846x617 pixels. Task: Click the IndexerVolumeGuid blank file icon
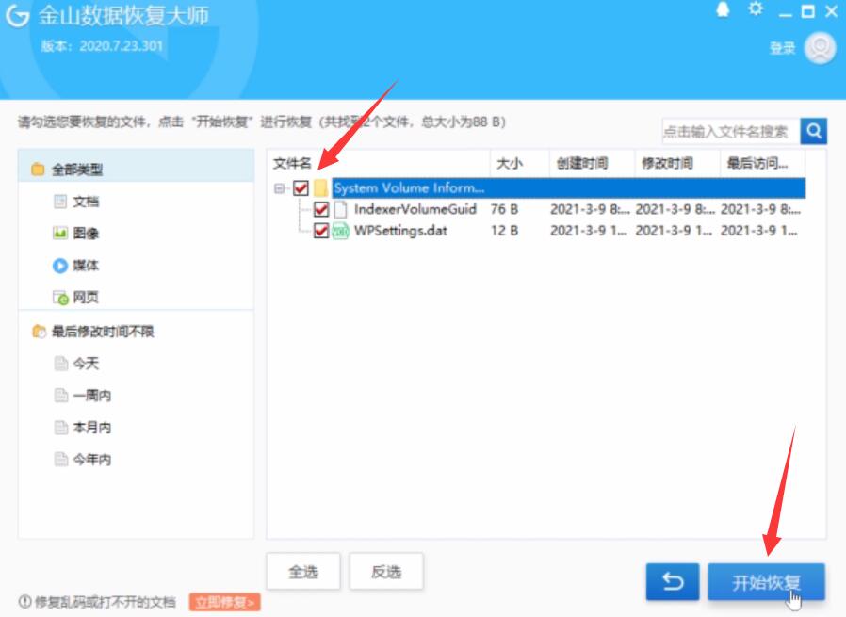click(x=340, y=209)
